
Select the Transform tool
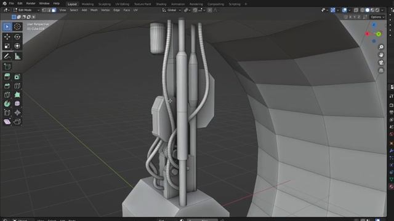tap(17, 46)
